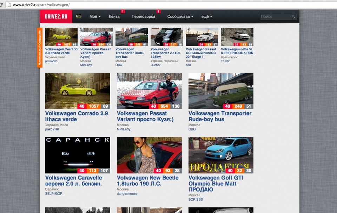This screenshot has width=337, height=213.
Task: Open the New Beetle photo
Action: coord(149,155)
